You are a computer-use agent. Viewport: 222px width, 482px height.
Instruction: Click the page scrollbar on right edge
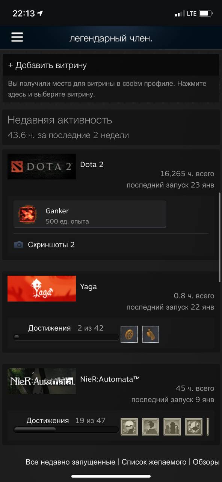click(220, 238)
